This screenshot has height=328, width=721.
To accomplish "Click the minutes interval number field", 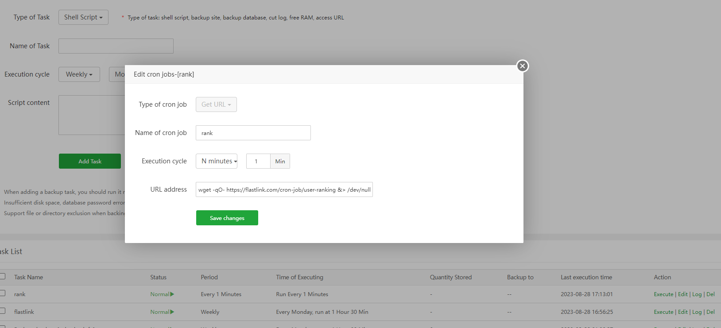I will coord(258,161).
